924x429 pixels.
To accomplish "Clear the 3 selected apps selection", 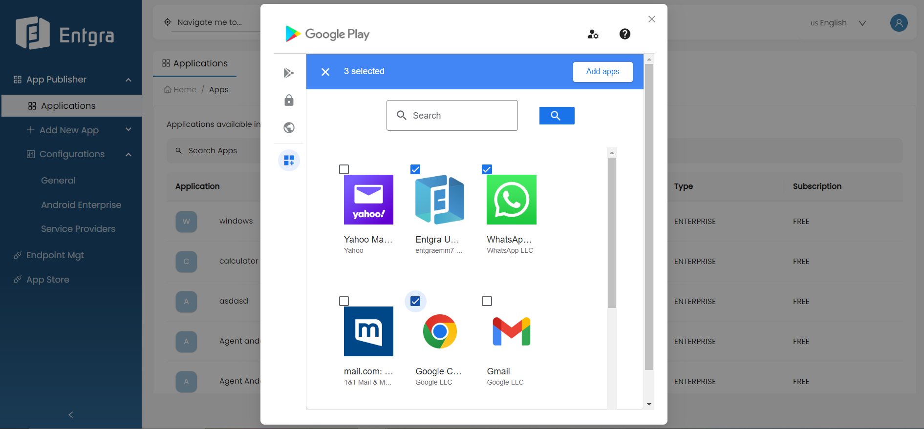I will 325,72.
